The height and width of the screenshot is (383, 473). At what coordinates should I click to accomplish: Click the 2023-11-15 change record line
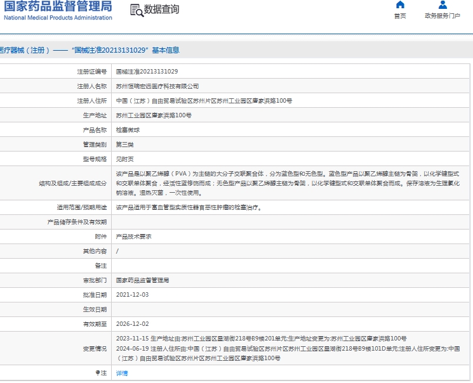point(261,339)
